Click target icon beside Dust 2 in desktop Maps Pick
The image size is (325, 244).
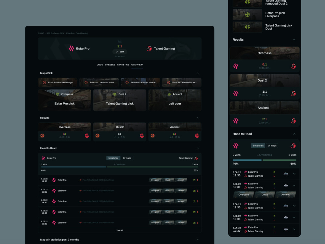115,94
